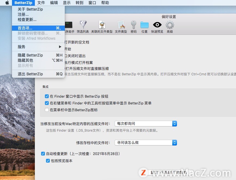This screenshot has height=180, width=236.
Task: Enable 在菜单栏中显示BetterZip图标 checkbox
Action: pyautogui.click(x=47, y=110)
